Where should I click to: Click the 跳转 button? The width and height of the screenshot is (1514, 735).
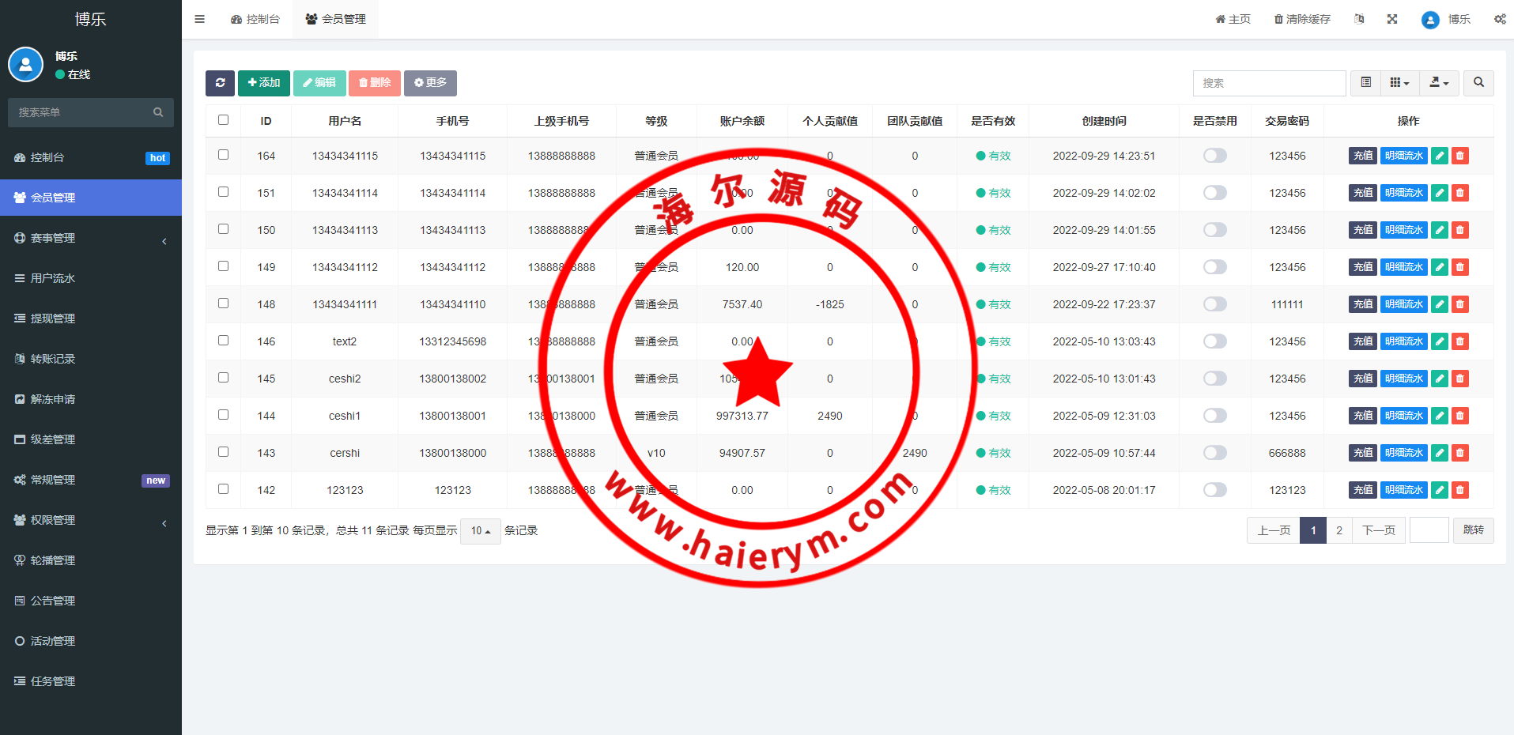click(x=1474, y=530)
